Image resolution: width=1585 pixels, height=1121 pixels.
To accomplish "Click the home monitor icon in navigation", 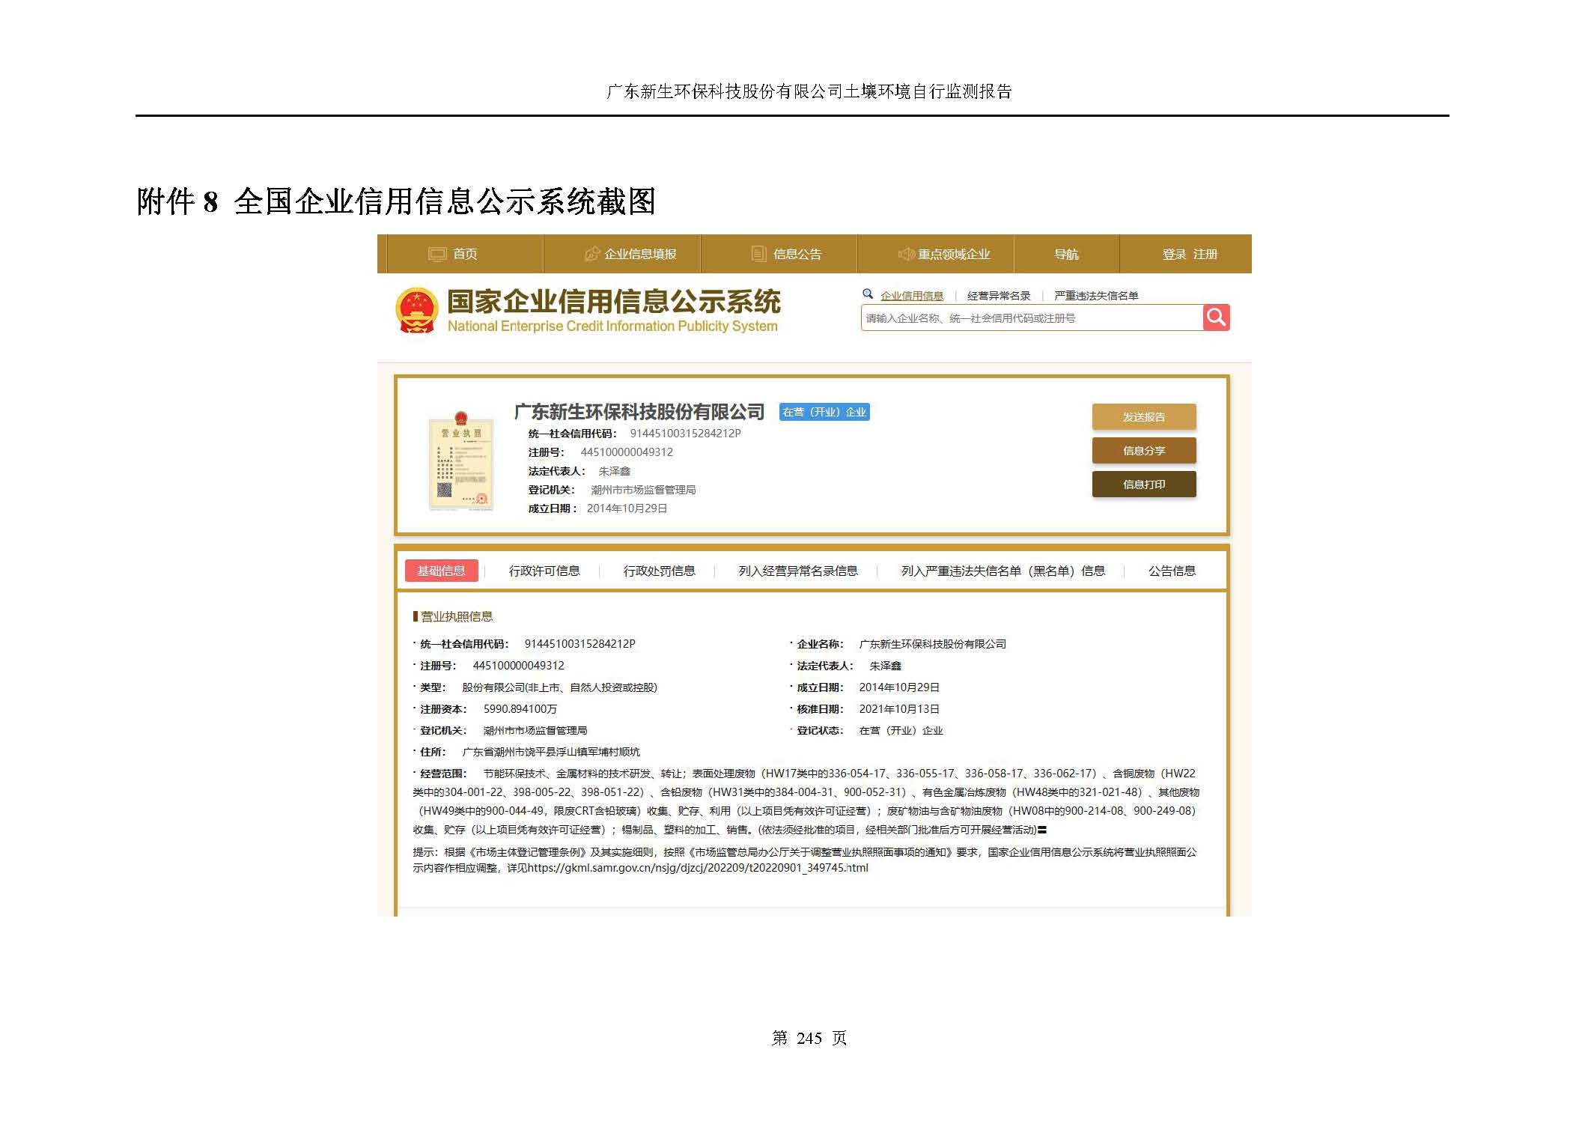I will (437, 255).
